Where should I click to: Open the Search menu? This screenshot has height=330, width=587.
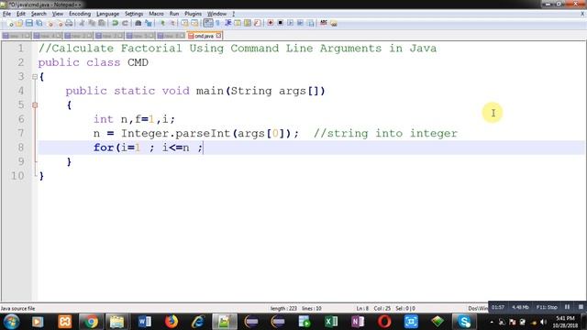tap(39, 14)
